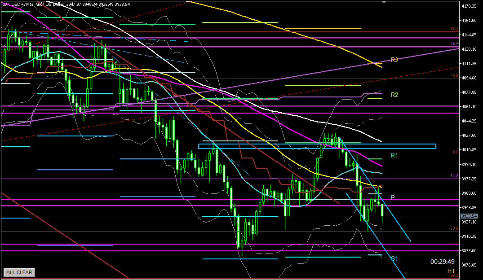The height and width of the screenshot is (280, 483).
Task: Click the right edge of blue rectangle zone
Action: click(436, 146)
